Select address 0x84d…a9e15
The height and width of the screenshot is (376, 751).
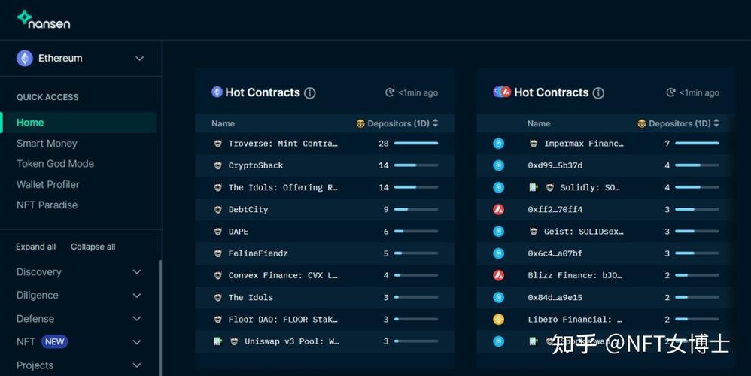click(555, 298)
